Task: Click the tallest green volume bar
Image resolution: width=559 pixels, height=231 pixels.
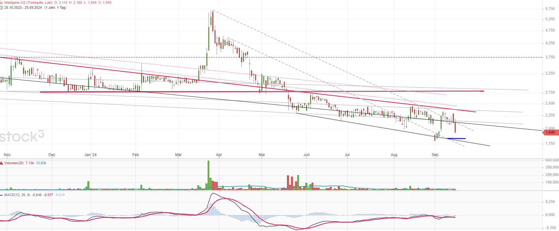Action: click(x=208, y=175)
